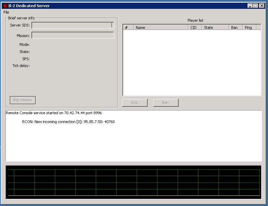
Task: Click the Player list heading
Action: (195, 20)
